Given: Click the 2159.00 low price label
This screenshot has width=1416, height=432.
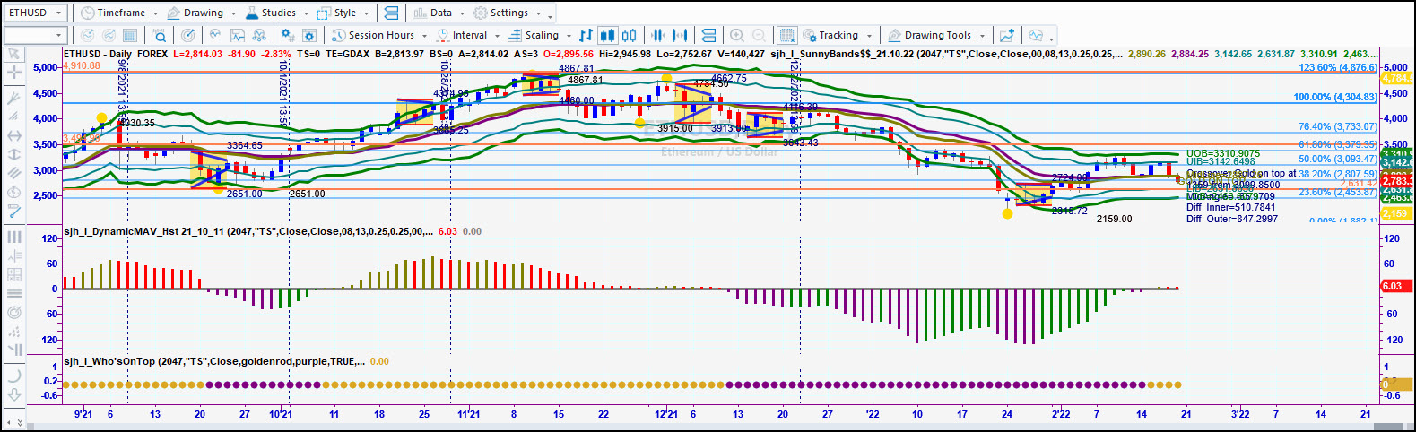Looking at the screenshot, I should pyautogui.click(x=1114, y=219).
